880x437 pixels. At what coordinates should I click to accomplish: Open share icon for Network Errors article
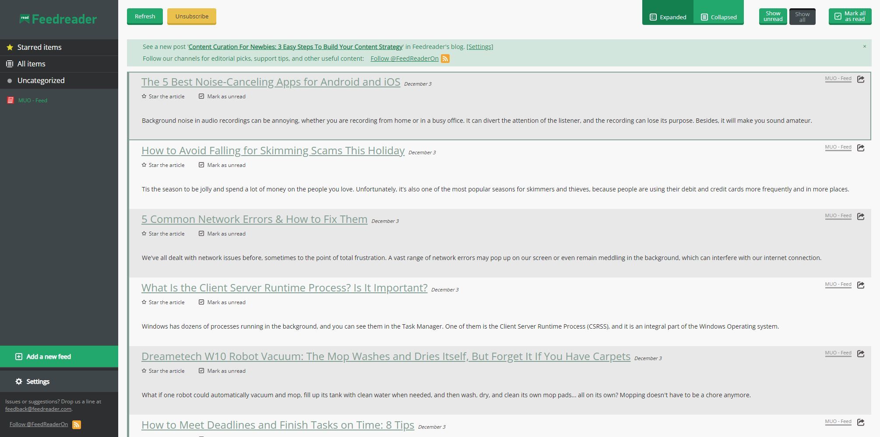coord(860,216)
